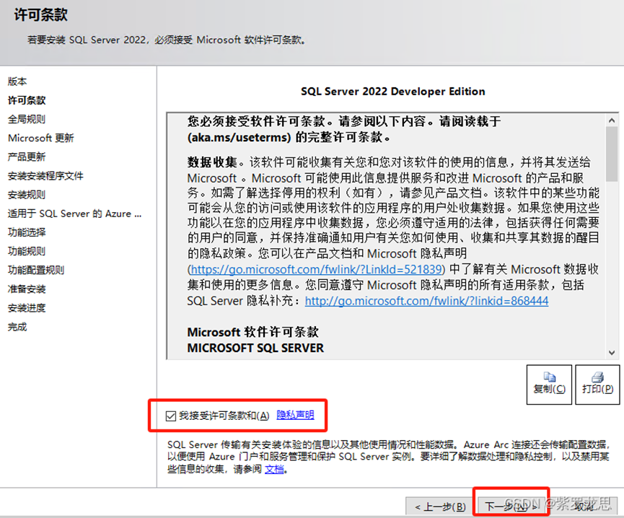
Task: Open the documentation (文档) link
Action: coord(275,470)
